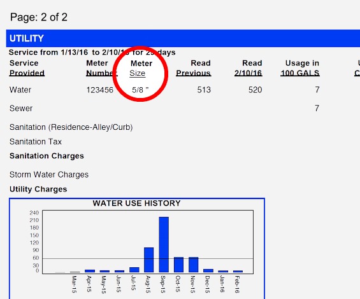Click the Aug-15 bar in chart
The width and height of the screenshot is (360, 299).
tap(148, 260)
